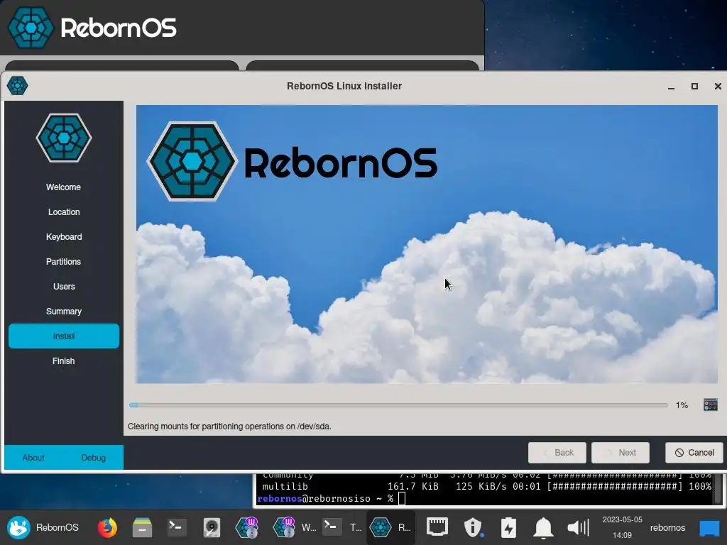
Task: Open the disk utility icon in the taskbar
Action: 212,527
